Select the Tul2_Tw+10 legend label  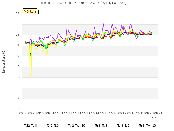click(x=77, y=126)
